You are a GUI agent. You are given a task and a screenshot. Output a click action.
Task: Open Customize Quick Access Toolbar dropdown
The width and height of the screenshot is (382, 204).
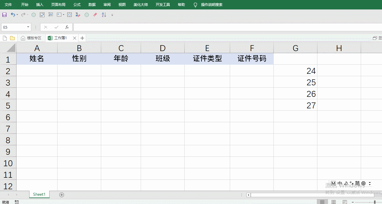point(112,15)
